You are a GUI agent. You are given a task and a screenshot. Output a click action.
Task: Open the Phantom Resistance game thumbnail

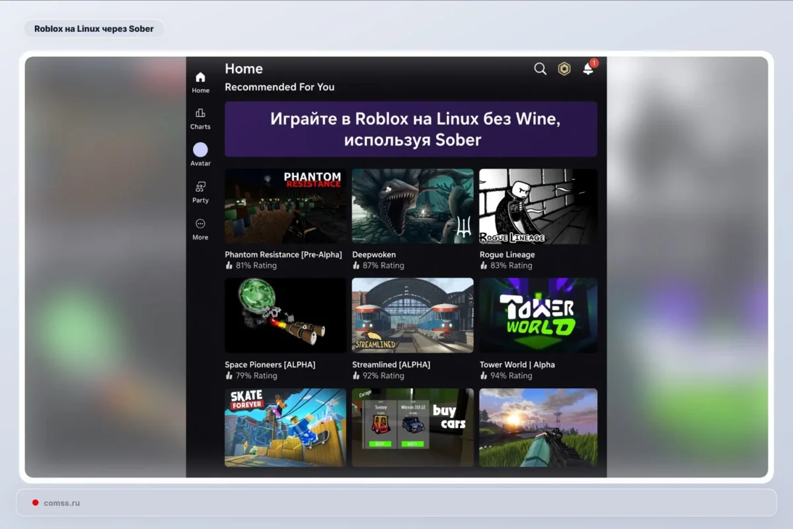pos(285,206)
